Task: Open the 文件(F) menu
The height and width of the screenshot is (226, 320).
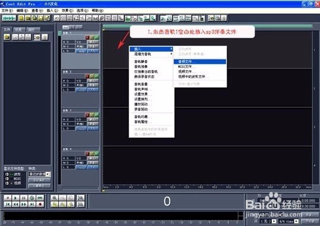Action: (7, 10)
